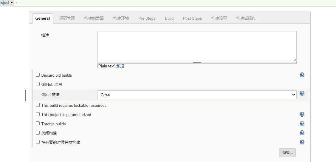The width and height of the screenshot is (336, 162).
Task: Click the 描述 field label
Action: 45,36
